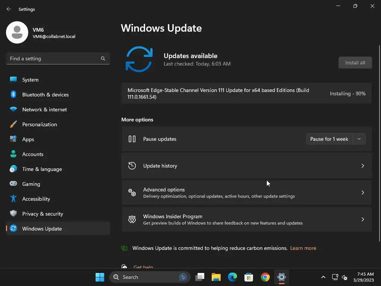Click the Install all button
The height and width of the screenshot is (286, 381).
355,63
